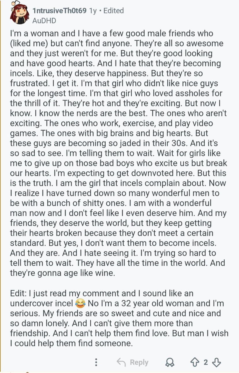Click the sentence 'they're gonna age like wine'
This screenshot has width=239, height=373.
62,273
